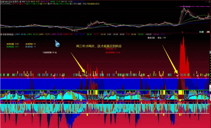Click the LWR4: -95.68 value

(x=20, y=34)
